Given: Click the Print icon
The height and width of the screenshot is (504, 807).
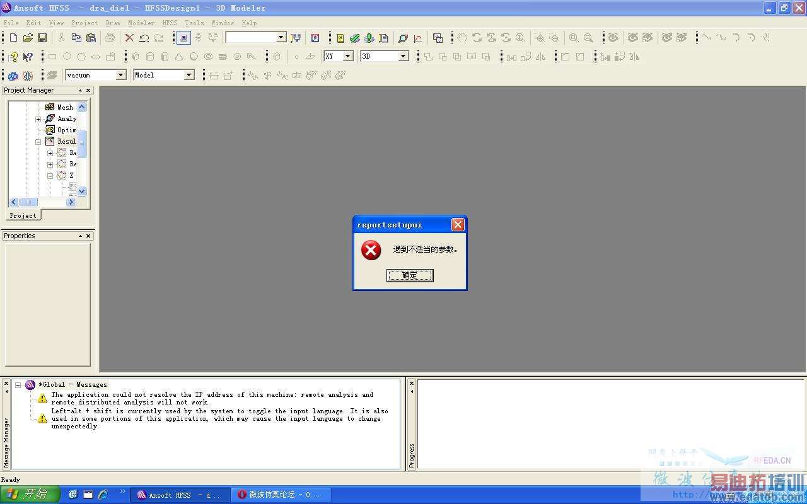Looking at the screenshot, I should 110,38.
